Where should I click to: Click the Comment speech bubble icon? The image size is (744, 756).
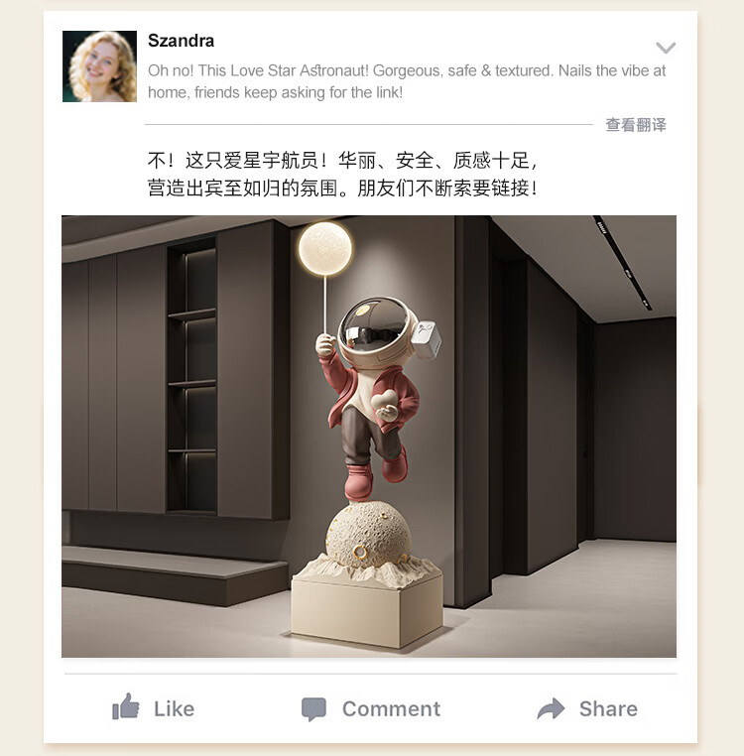tap(313, 708)
